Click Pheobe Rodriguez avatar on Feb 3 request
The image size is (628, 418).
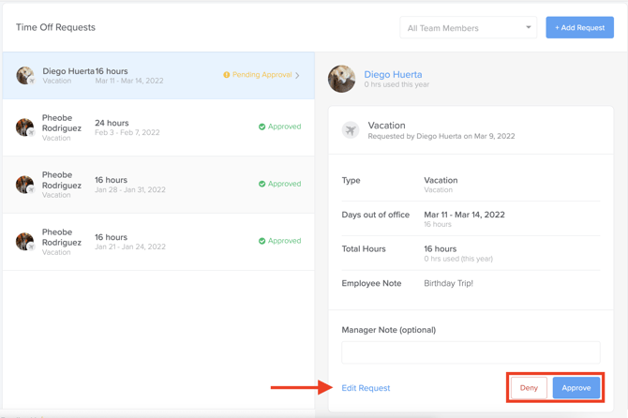(x=25, y=127)
